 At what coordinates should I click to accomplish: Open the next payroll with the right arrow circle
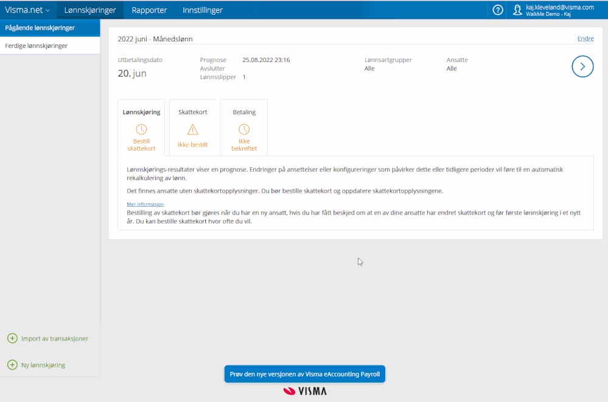(x=582, y=66)
